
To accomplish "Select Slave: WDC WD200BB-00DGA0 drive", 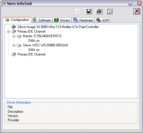I will coord(45,45).
